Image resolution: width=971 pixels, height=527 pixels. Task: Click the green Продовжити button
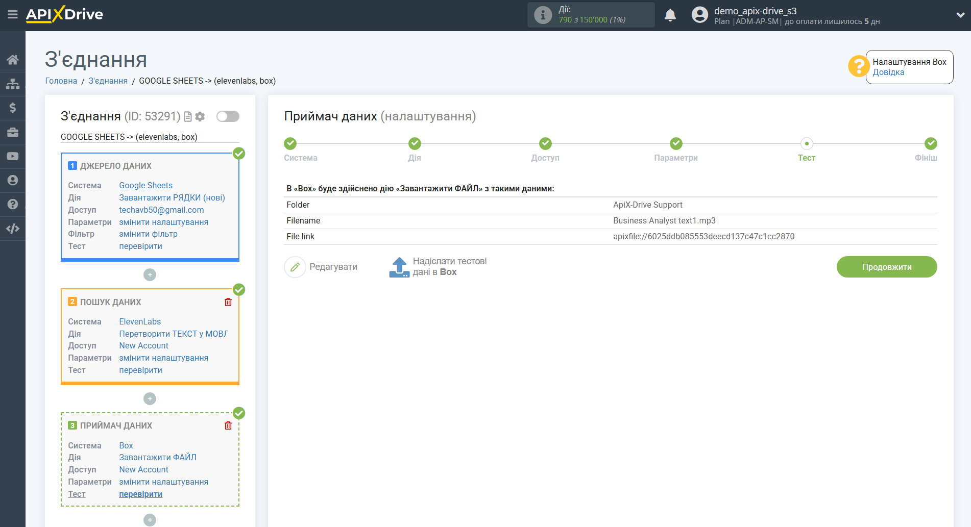click(x=886, y=267)
